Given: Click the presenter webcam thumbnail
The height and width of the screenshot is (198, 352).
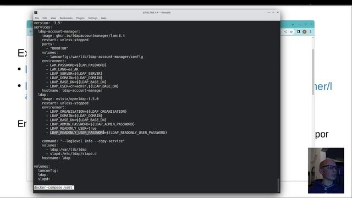Looking at the screenshot, I should point(326,170).
